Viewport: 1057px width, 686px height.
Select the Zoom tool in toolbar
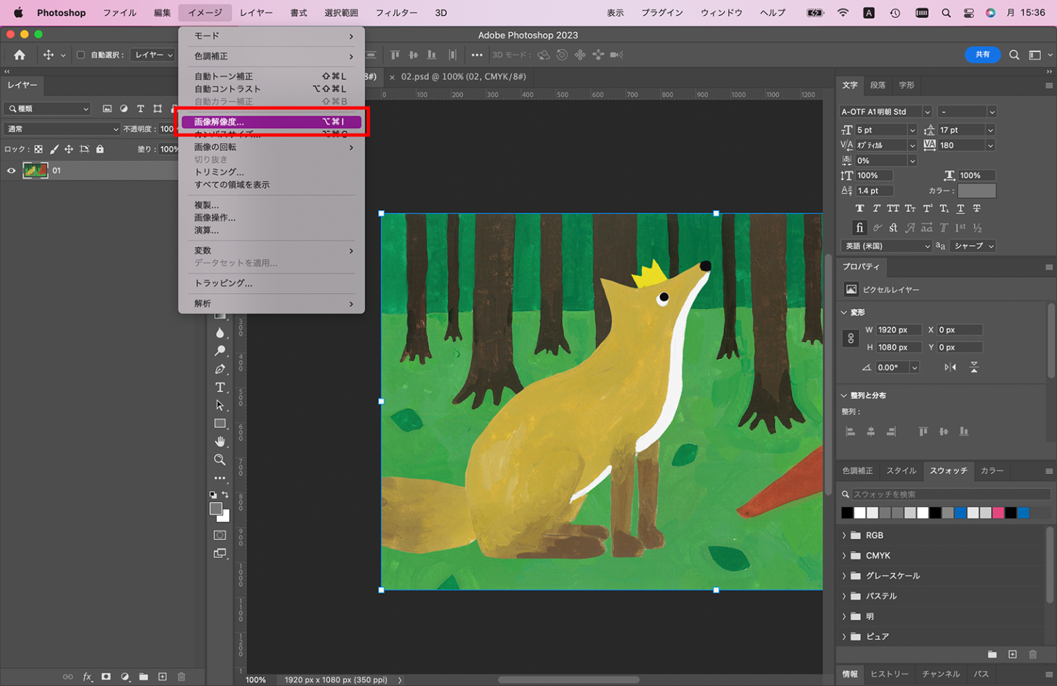pyautogui.click(x=220, y=460)
